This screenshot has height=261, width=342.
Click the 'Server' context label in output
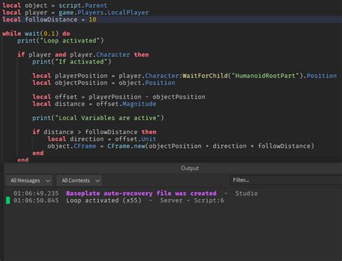click(x=171, y=200)
